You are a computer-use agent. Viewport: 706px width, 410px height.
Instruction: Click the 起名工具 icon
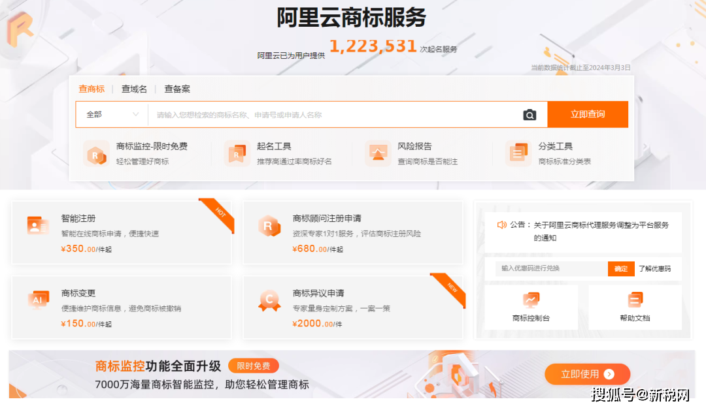point(237,154)
